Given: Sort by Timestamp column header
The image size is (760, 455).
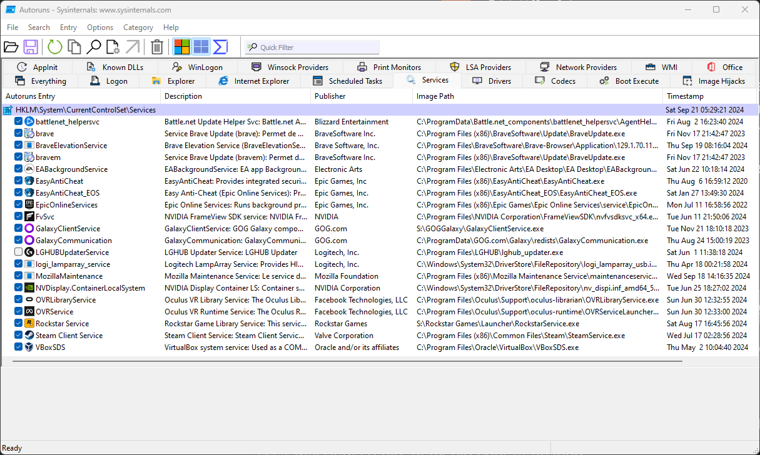Looking at the screenshot, I should [710, 96].
